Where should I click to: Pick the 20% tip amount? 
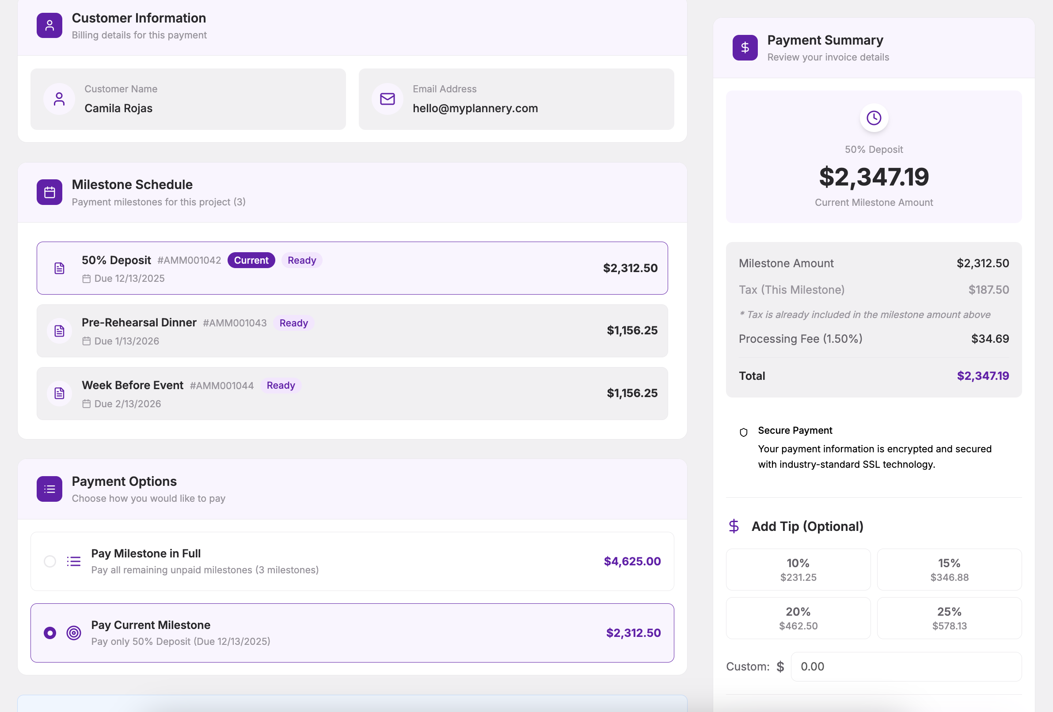(x=798, y=618)
